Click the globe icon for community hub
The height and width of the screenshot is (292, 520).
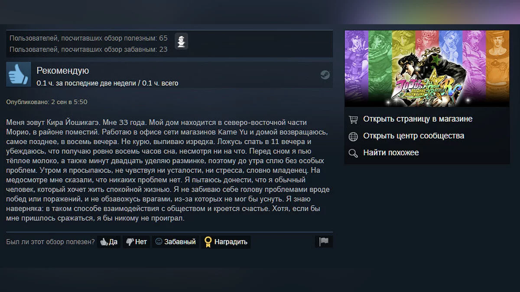coord(354,136)
